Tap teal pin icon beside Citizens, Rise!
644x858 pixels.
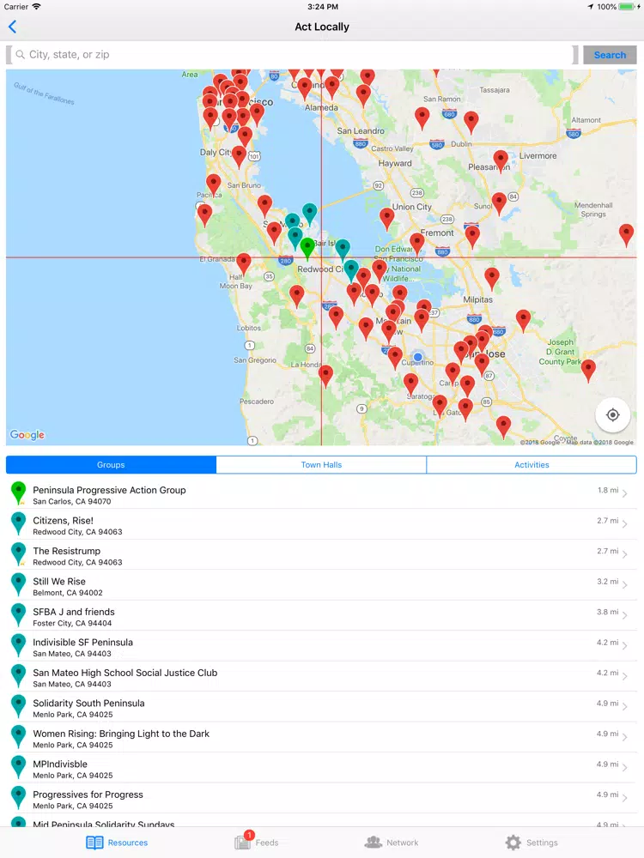[x=19, y=523]
